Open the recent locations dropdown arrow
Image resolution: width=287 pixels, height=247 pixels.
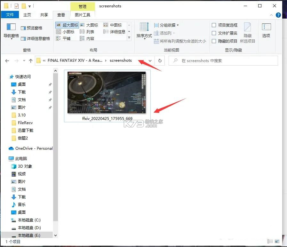pos(24,60)
